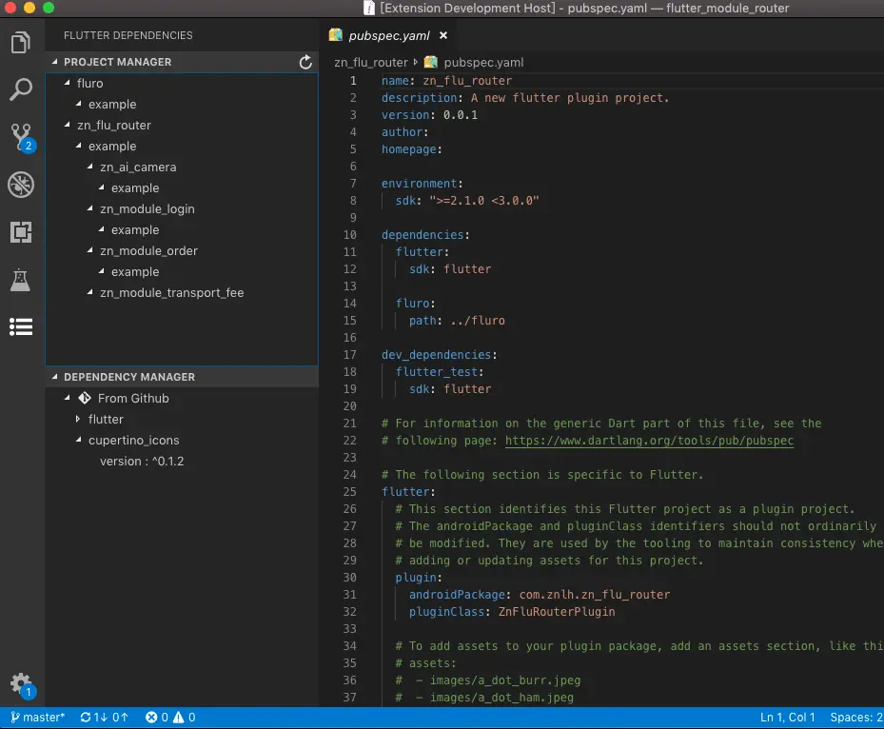884x729 pixels.
Task: Collapse the zn_flu_router tree node
Action: pyautogui.click(x=68, y=126)
